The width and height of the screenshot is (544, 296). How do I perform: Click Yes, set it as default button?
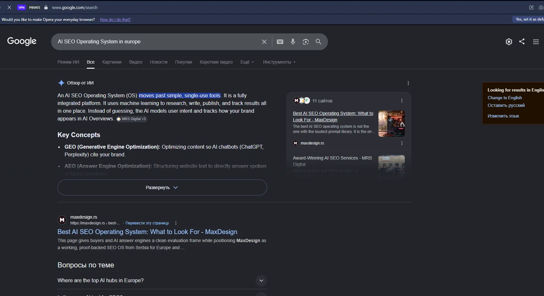click(x=528, y=19)
